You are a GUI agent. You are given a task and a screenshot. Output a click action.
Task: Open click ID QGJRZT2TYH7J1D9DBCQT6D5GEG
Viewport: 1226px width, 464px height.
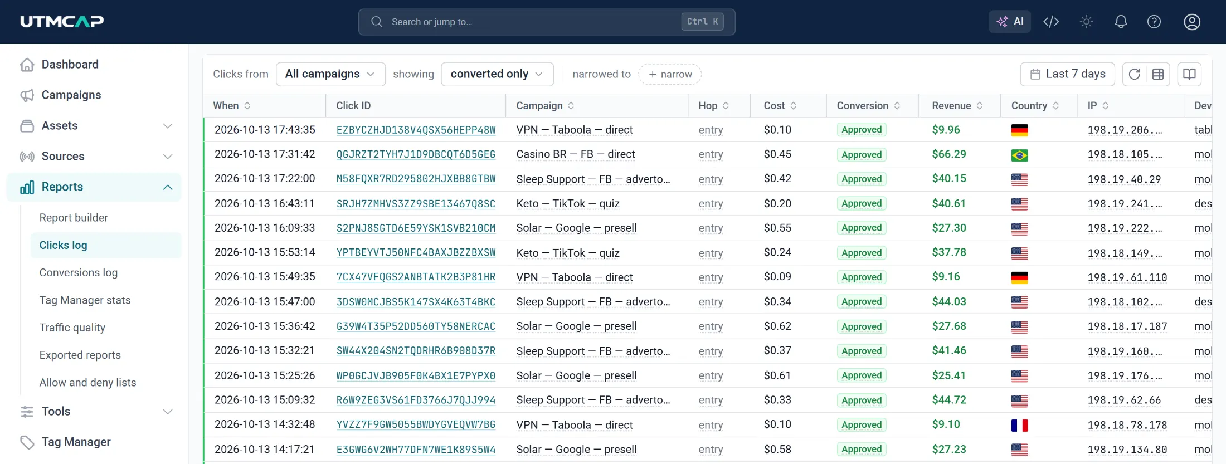(416, 154)
